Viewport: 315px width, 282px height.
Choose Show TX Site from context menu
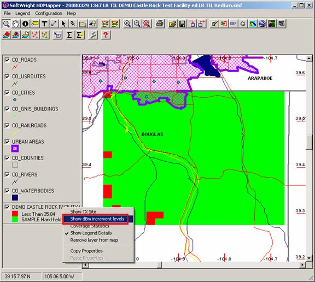point(83,211)
